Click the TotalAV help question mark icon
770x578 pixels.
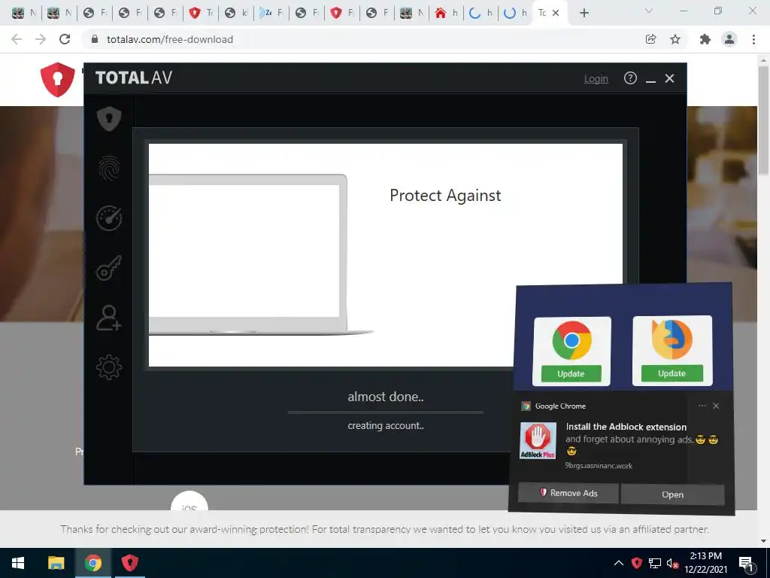point(630,78)
